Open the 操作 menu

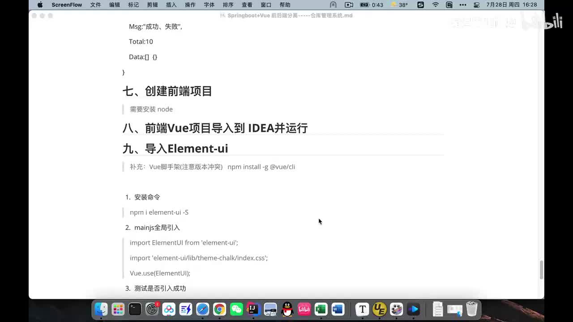190,5
